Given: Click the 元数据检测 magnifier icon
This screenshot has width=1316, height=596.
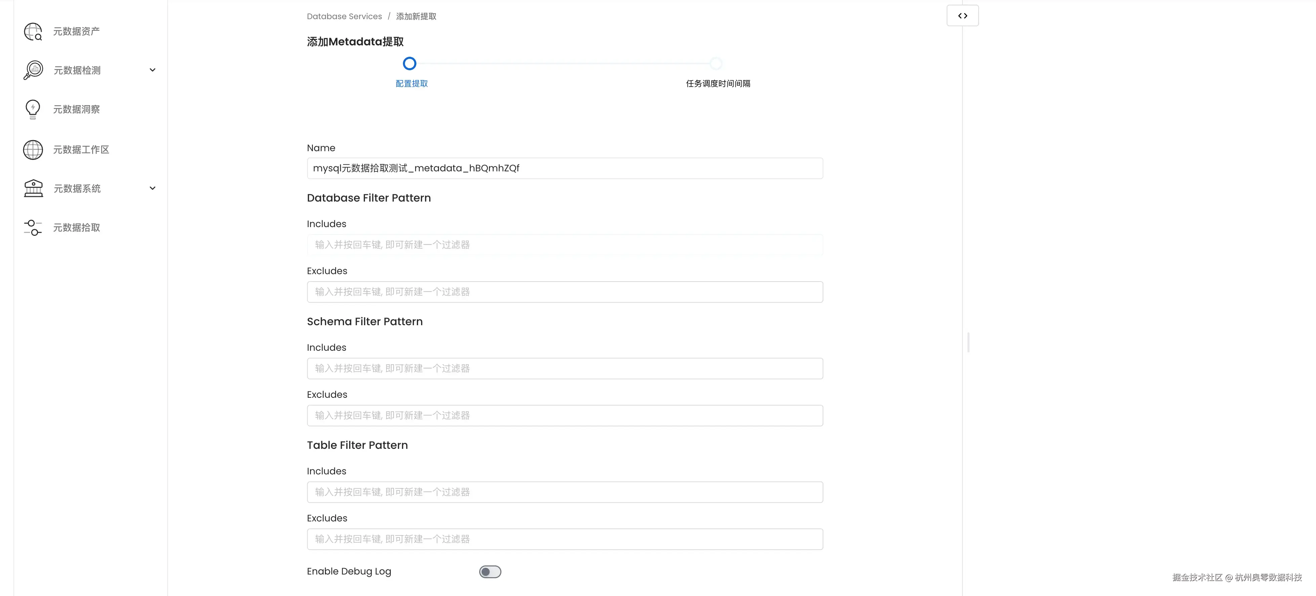Looking at the screenshot, I should pos(33,70).
